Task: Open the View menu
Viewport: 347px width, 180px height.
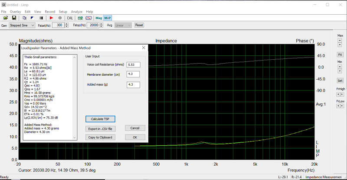Action: (37, 12)
